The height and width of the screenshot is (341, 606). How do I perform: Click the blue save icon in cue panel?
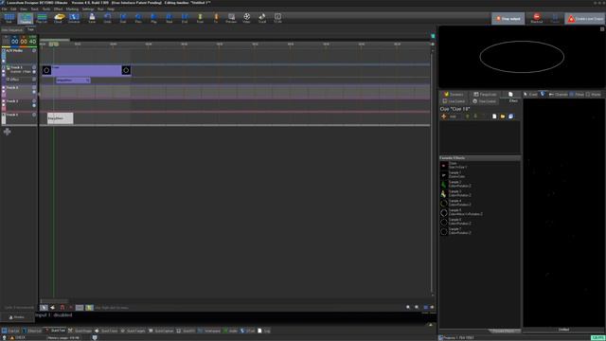tap(511, 117)
